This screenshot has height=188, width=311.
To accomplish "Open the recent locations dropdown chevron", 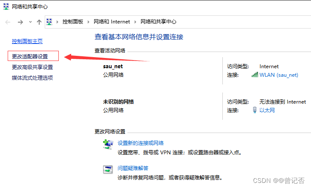I will click(x=30, y=22).
